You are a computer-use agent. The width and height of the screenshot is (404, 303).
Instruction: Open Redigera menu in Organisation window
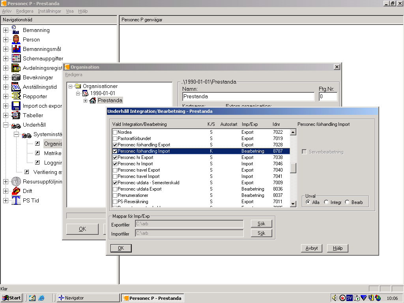click(74, 75)
